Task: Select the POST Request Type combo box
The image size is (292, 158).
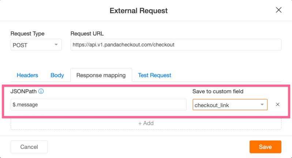Action: (x=36, y=45)
